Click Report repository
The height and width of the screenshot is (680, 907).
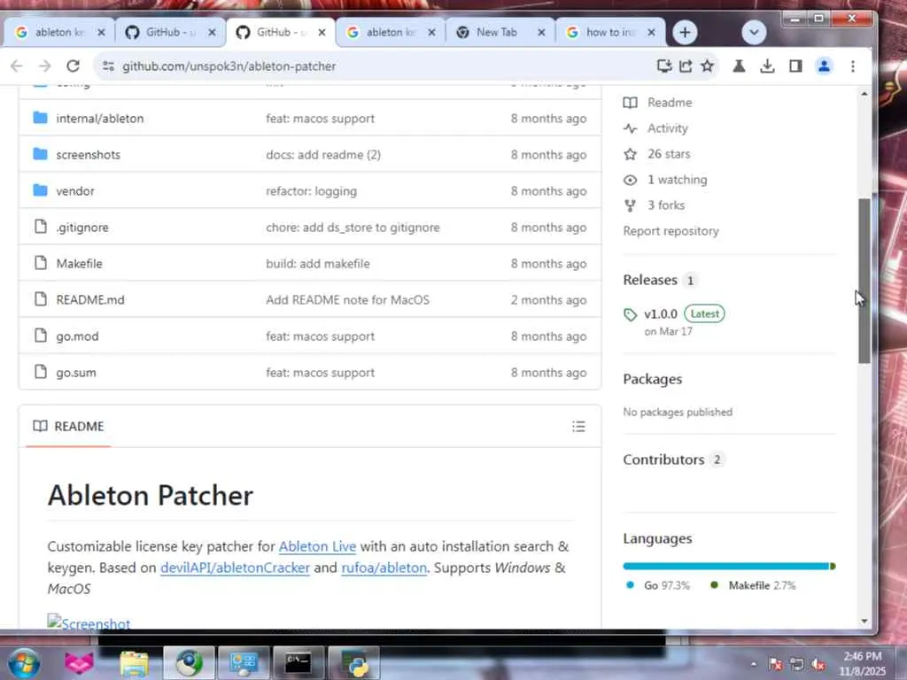(671, 231)
